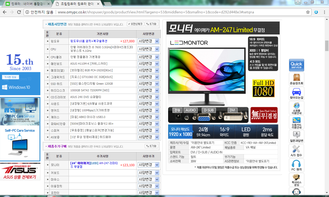Open the 사양변경 dropdown for CPU쿨러 row
This screenshot has height=197, width=329.
(x=148, y=57)
